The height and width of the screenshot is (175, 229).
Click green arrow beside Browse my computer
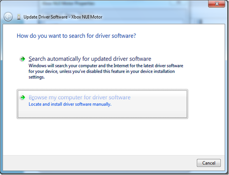[x=23, y=98]
